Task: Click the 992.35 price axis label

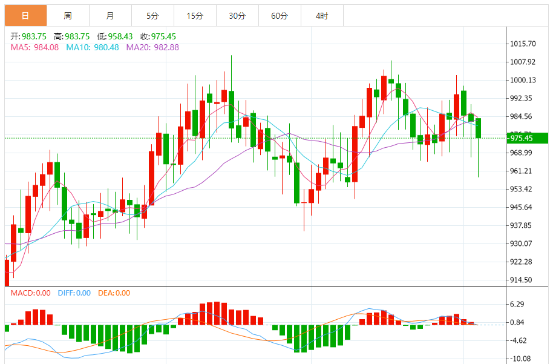Action: [521, 98]
